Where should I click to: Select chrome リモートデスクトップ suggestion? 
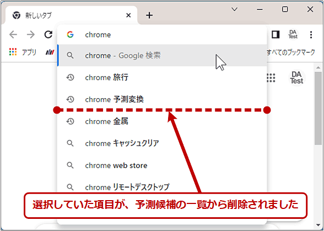point(162,187)
